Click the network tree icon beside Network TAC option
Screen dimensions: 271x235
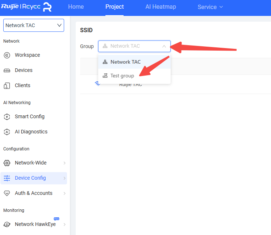105,62
